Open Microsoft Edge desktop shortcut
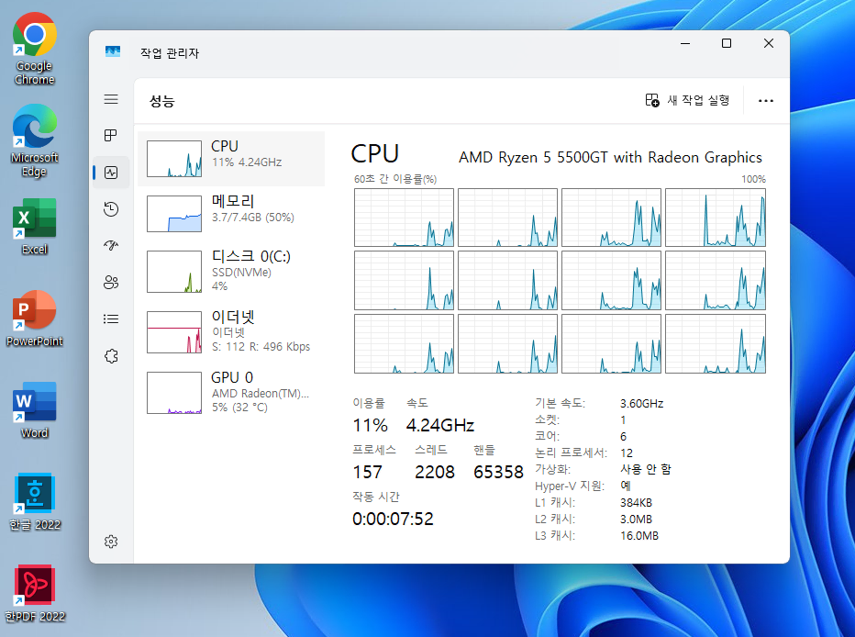The height and width of the screenshot is (637, 855). tap(34, 140)
